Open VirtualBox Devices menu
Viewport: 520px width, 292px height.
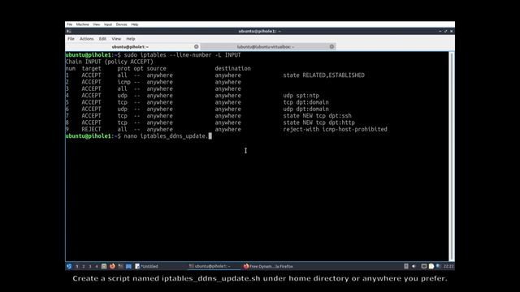pyautogui.click(x=121, y=24)
